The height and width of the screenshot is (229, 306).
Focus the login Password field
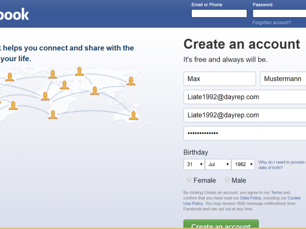(x=279, y=13)
